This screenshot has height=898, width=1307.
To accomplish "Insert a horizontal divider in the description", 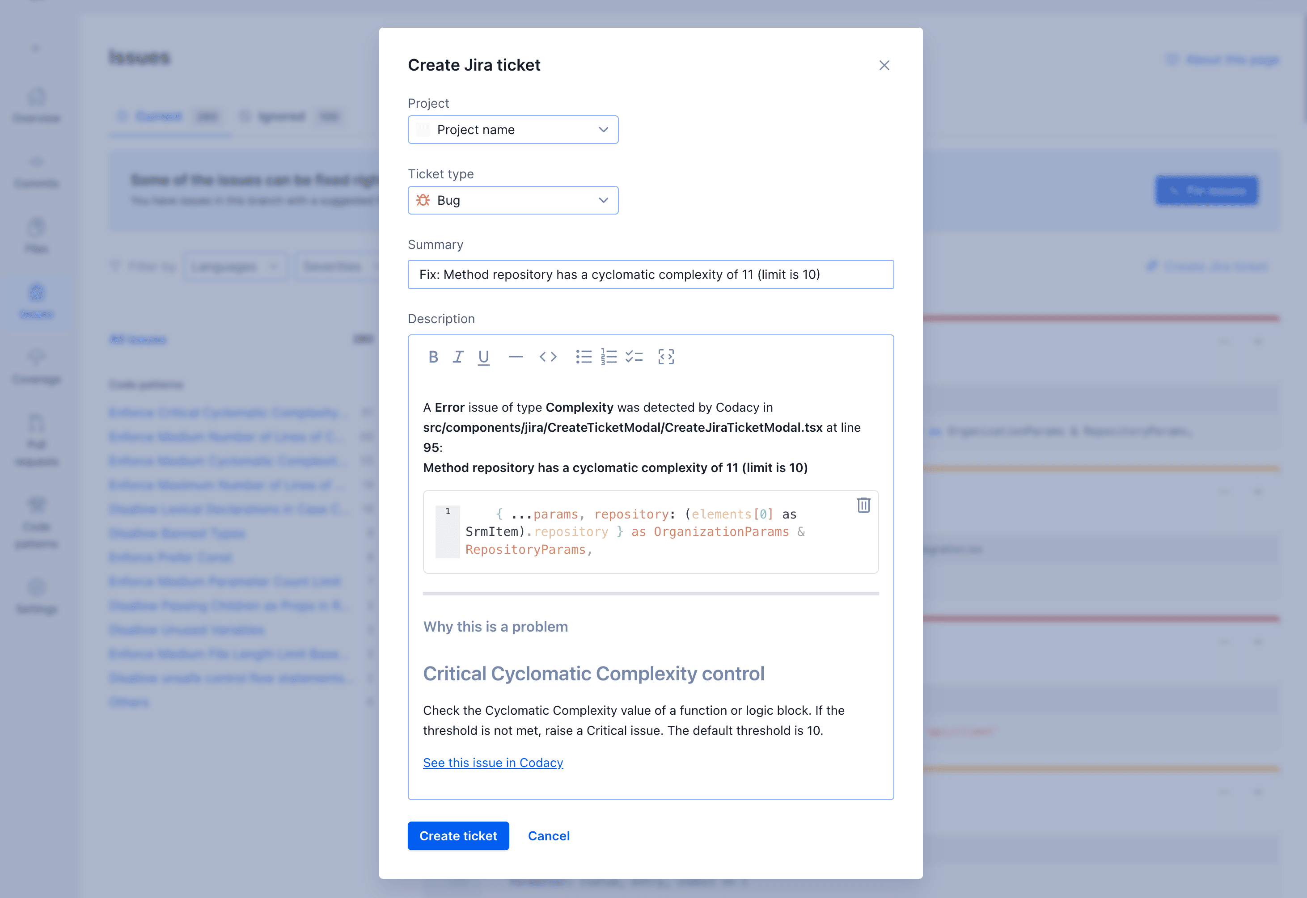I will click(x=516, y=356).
